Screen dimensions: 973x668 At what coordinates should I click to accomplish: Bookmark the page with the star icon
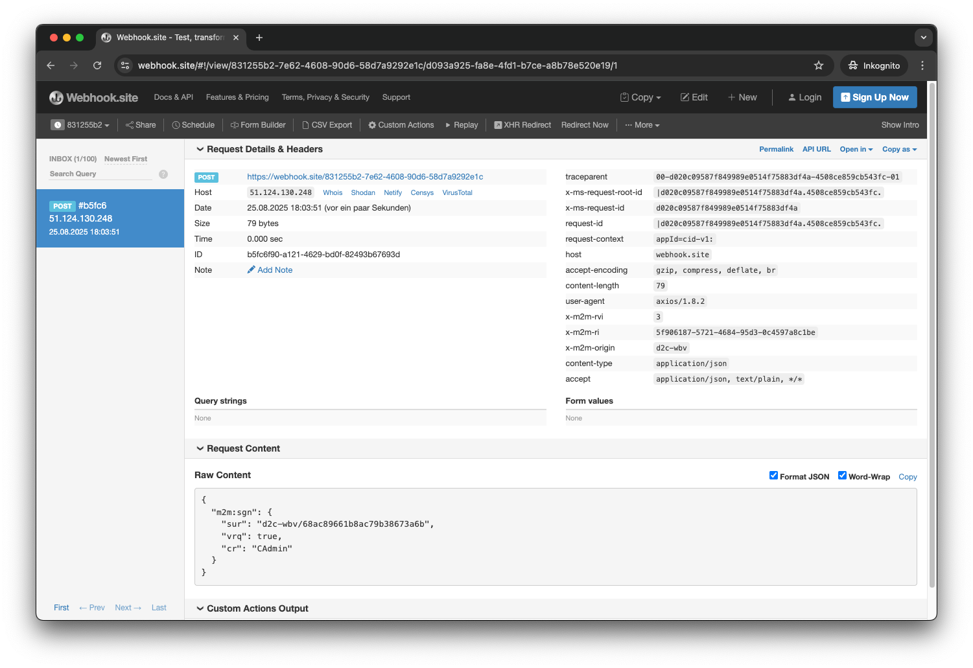[819, 65]
